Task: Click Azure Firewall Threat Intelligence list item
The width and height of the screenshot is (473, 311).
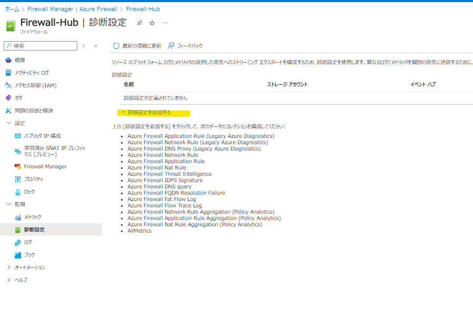Action: [x=169, y=174]
